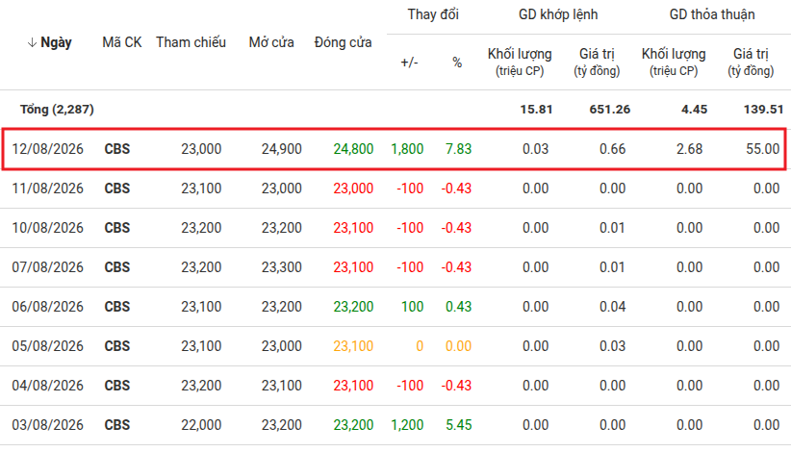
Task: Click the % column header
Action: (457, 63)
